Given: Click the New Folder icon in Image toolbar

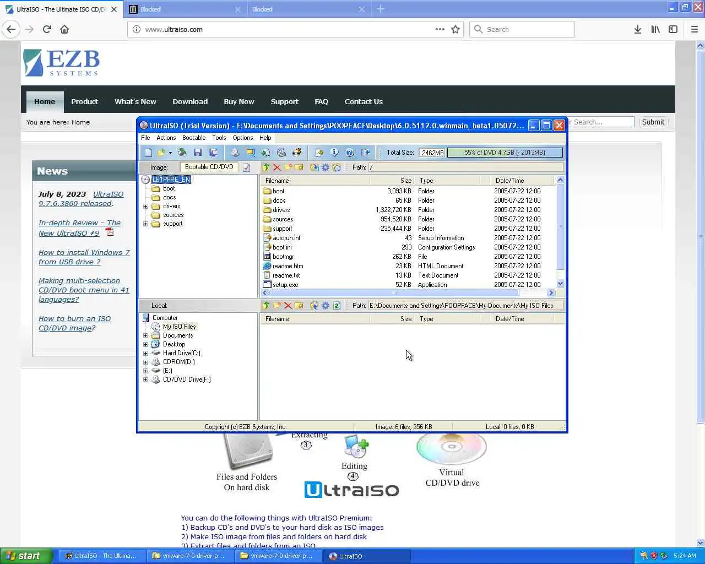Looking at the screenshot, I should [288, 167].
